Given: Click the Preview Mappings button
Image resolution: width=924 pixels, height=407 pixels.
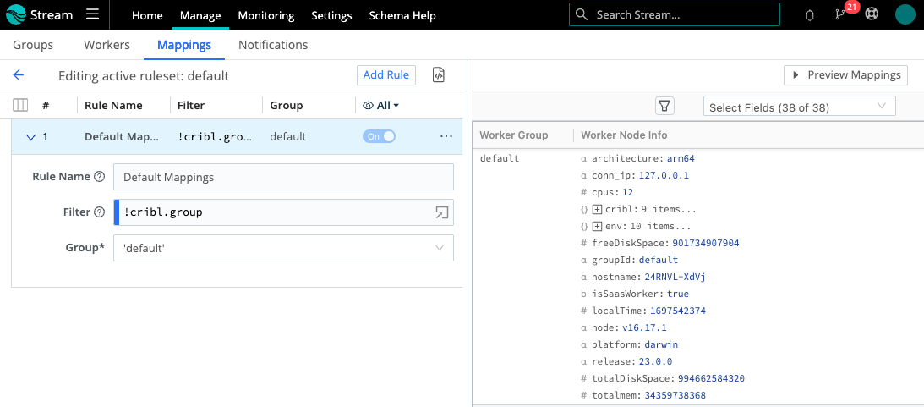Looking at the screenshot, I should pos(845,75).
